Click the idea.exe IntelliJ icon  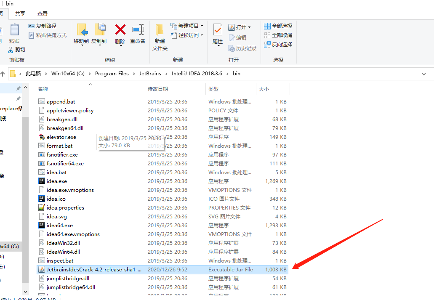pos(42,181)
